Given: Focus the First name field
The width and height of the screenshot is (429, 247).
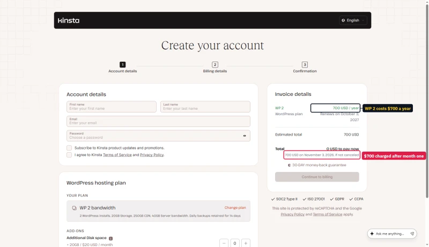Looking at the screenshot, I should (112, 107).
